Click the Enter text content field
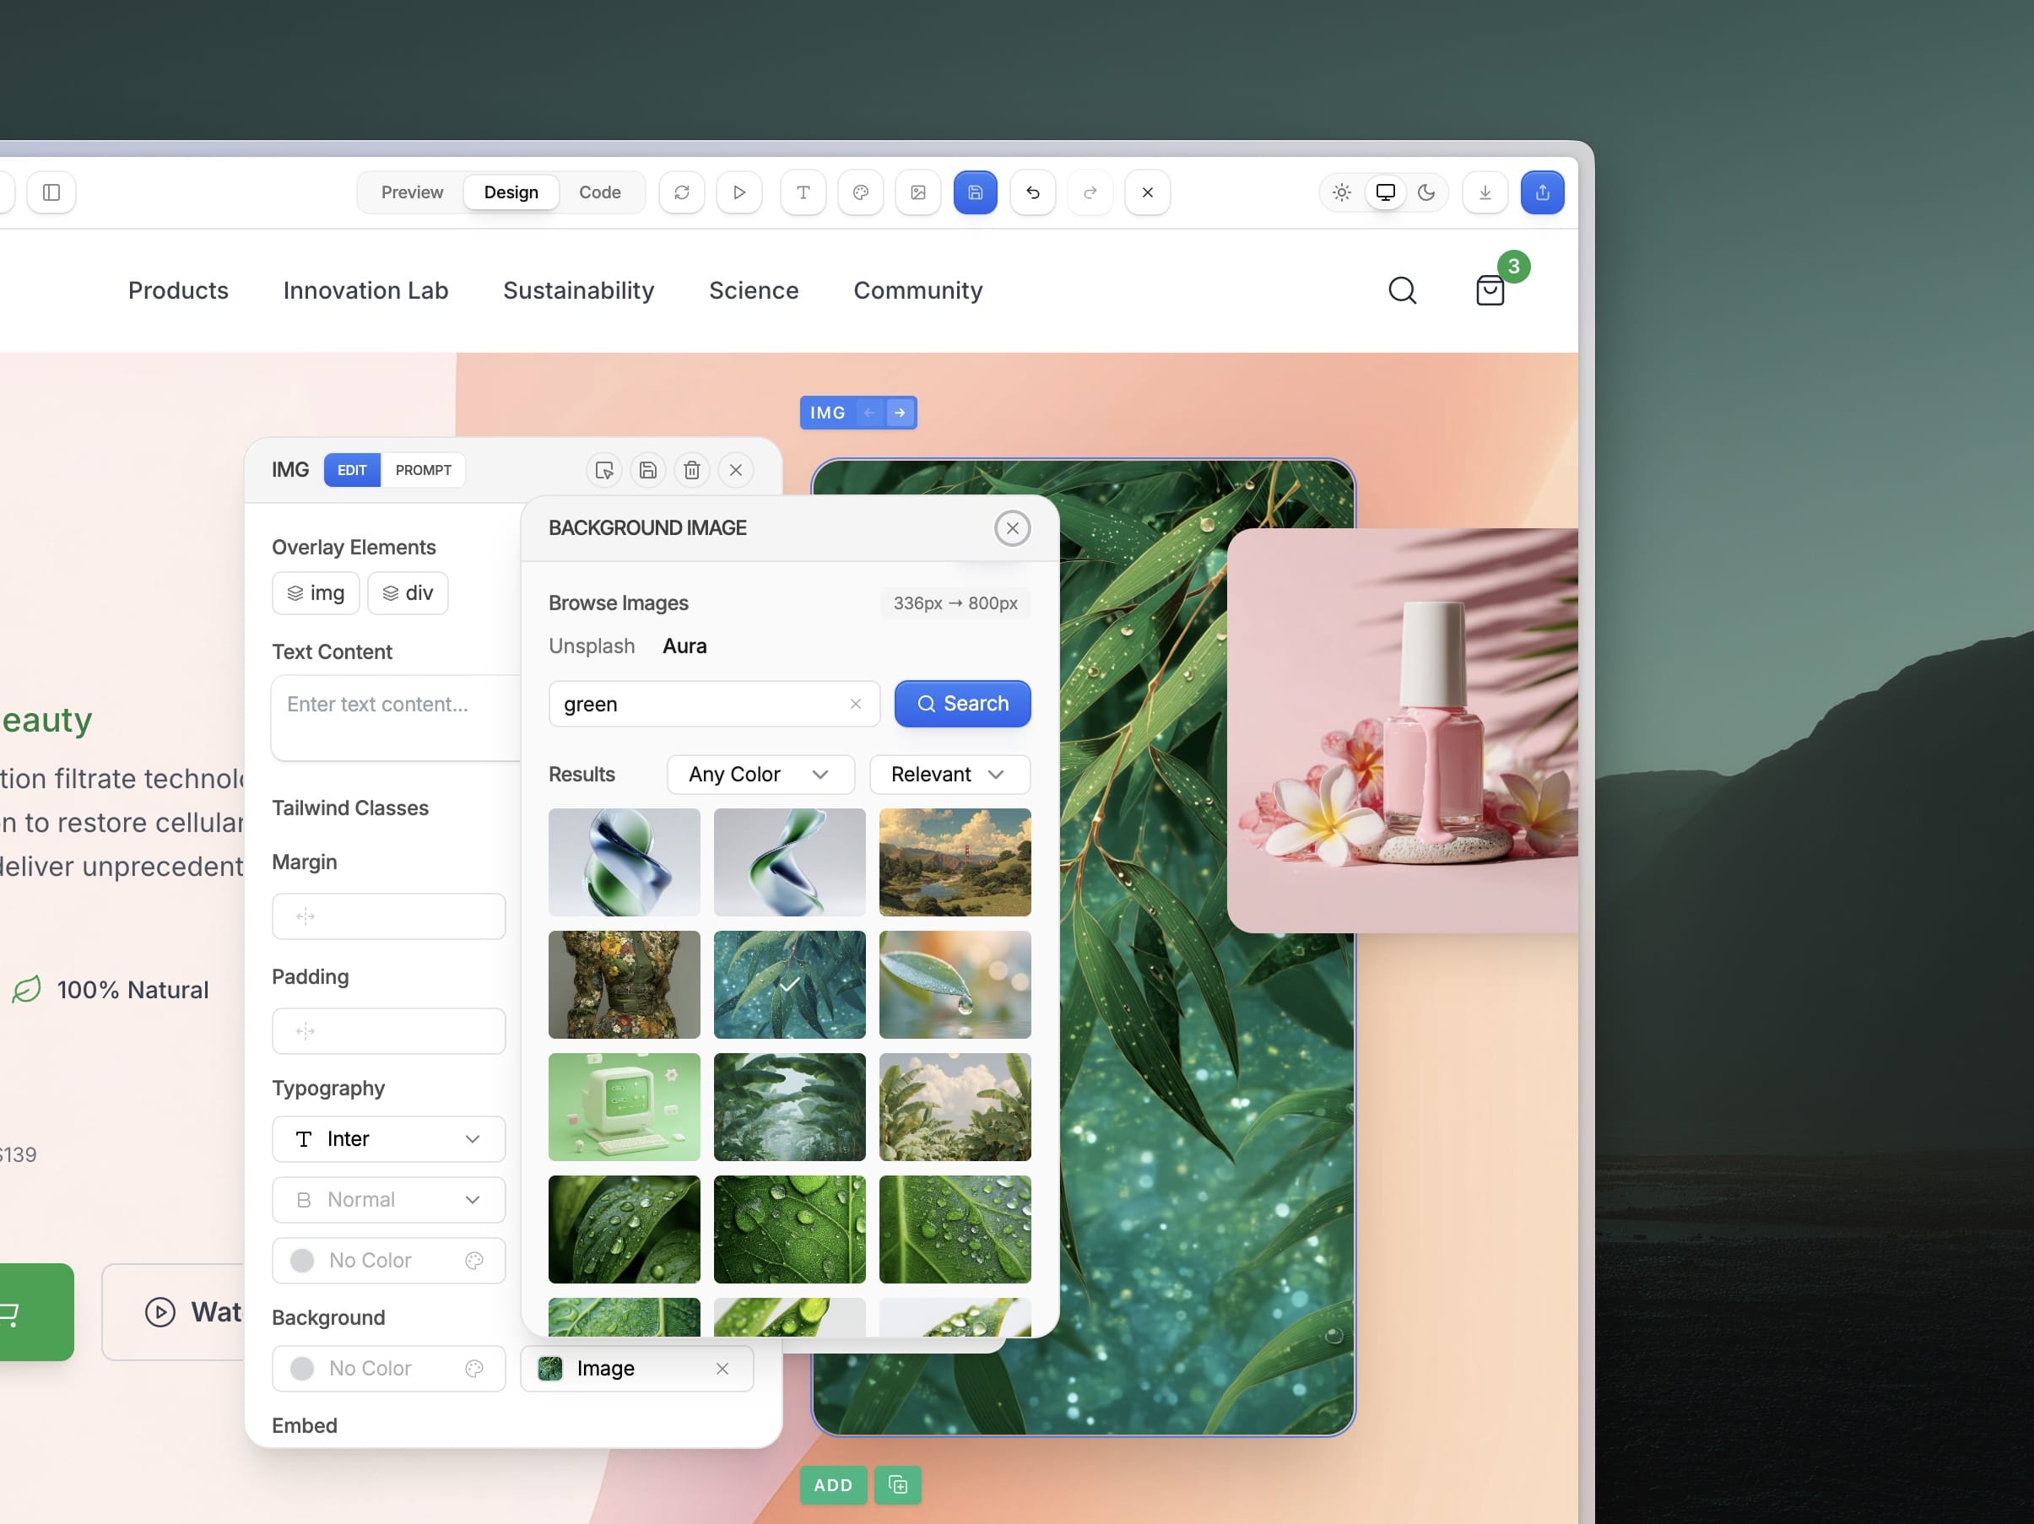Viewport: 2034px width, 1524px height. point(397,719)
